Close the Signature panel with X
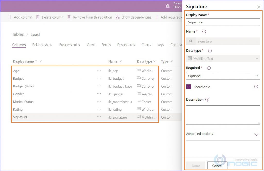Viewport: 264px width, 171px height. [259, 7]
